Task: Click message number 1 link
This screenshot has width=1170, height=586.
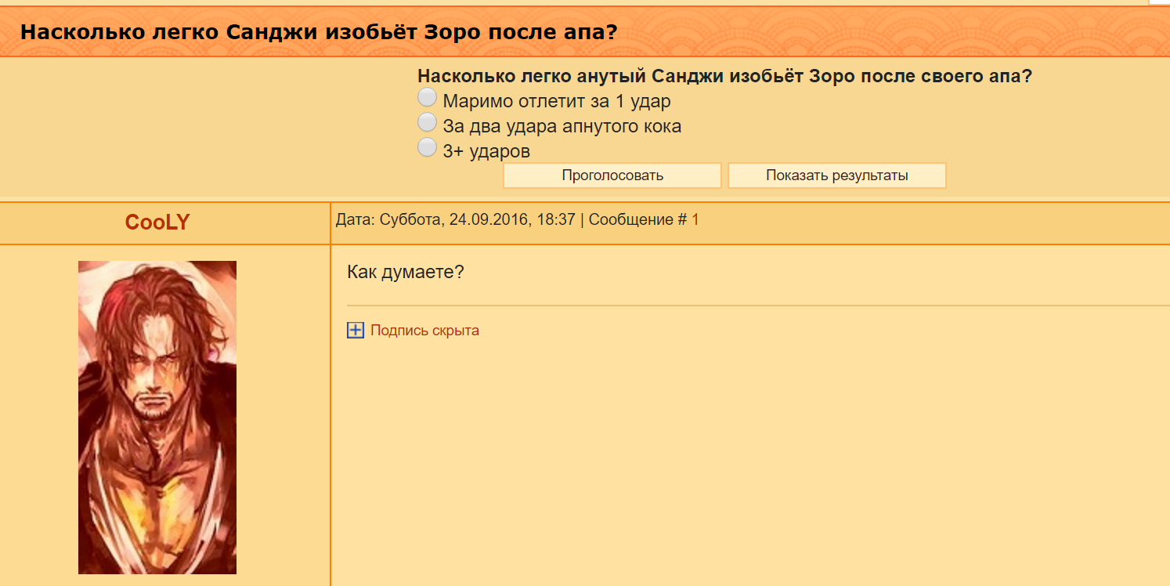Action: [x=695, y=220]
